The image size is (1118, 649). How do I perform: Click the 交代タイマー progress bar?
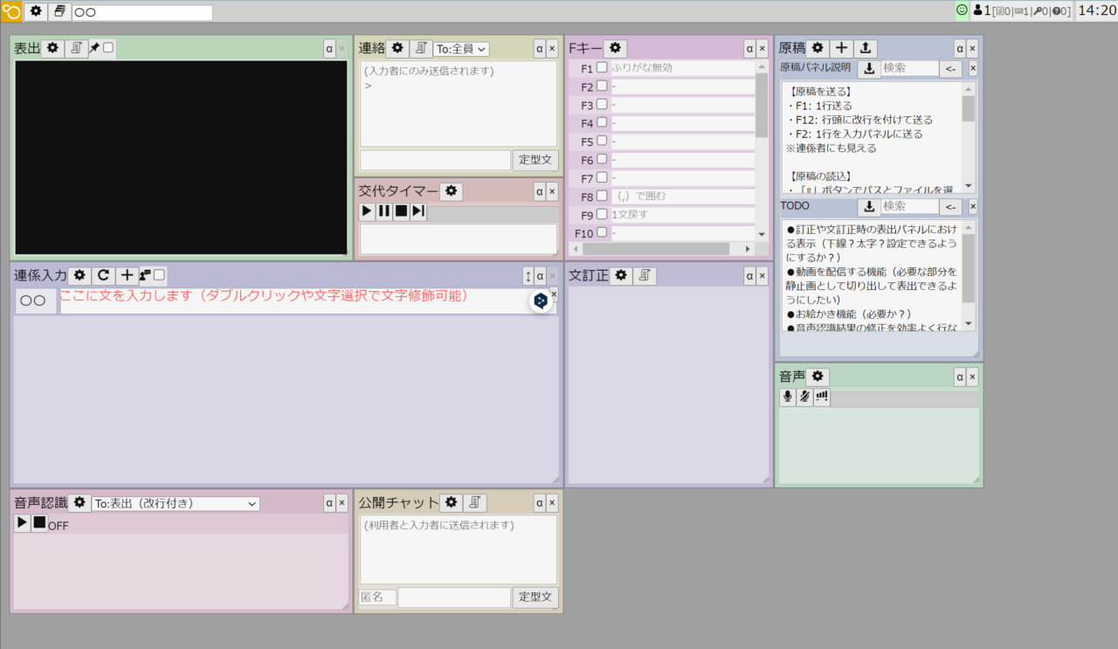pos(493,213)
